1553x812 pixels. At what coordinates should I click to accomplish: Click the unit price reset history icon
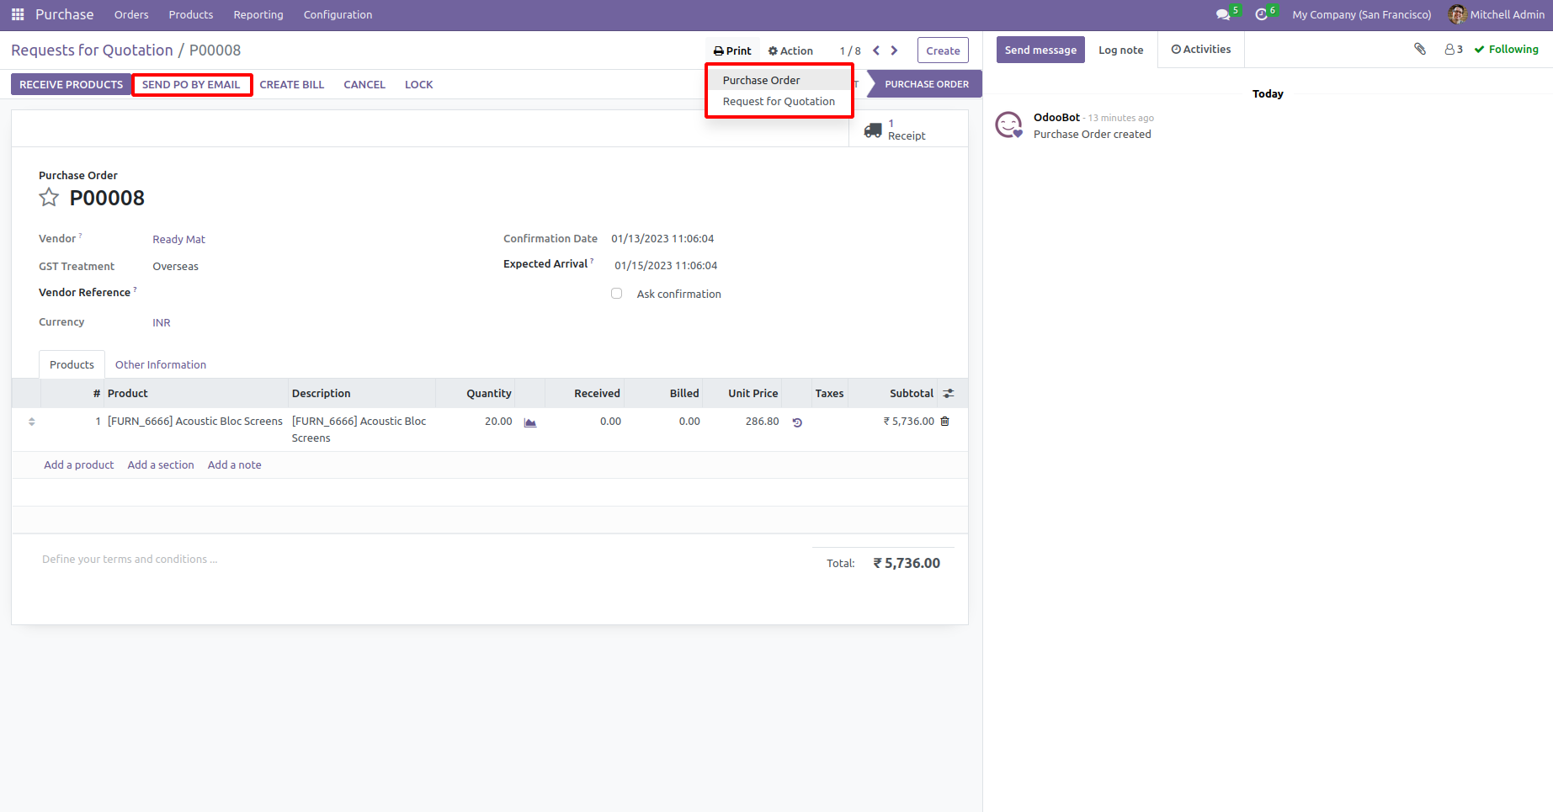click(x=797, y=422)
